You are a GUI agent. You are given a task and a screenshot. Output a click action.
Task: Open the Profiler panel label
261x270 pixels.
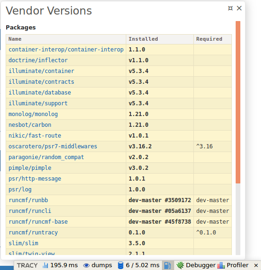click(x=238, y=265)
